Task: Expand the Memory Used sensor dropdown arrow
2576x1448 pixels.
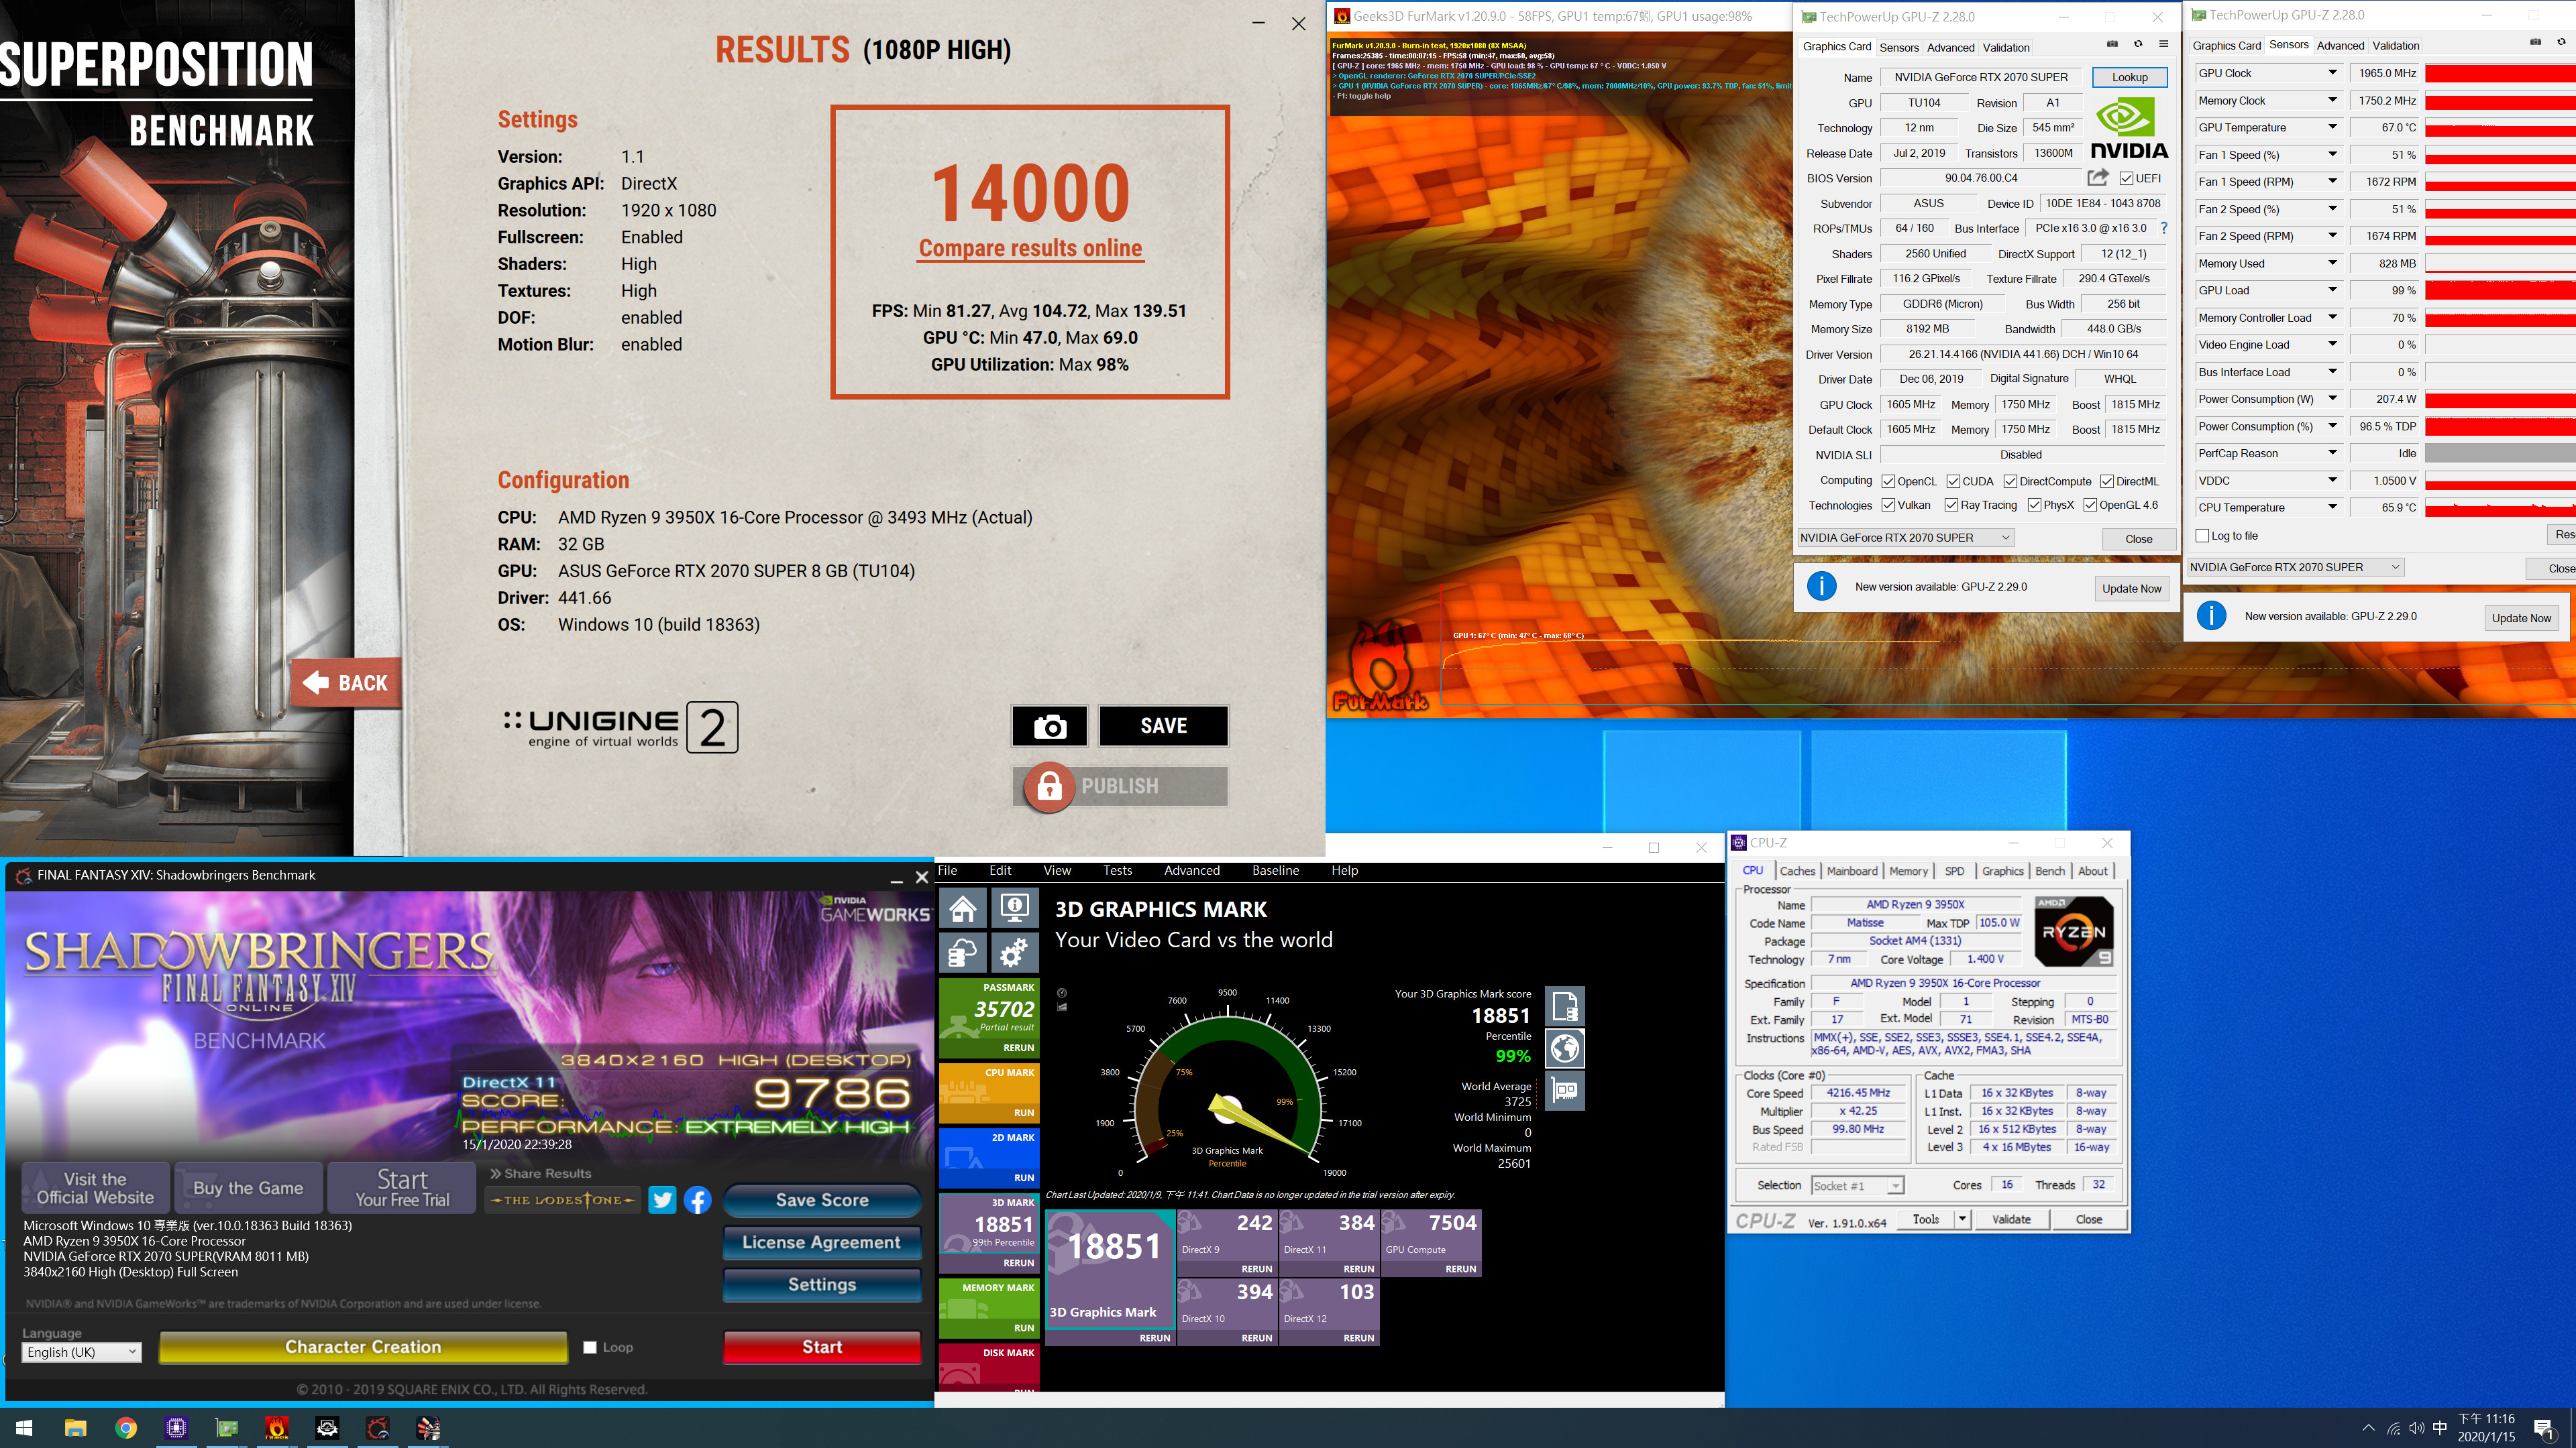Action: tap(2332, 263)
